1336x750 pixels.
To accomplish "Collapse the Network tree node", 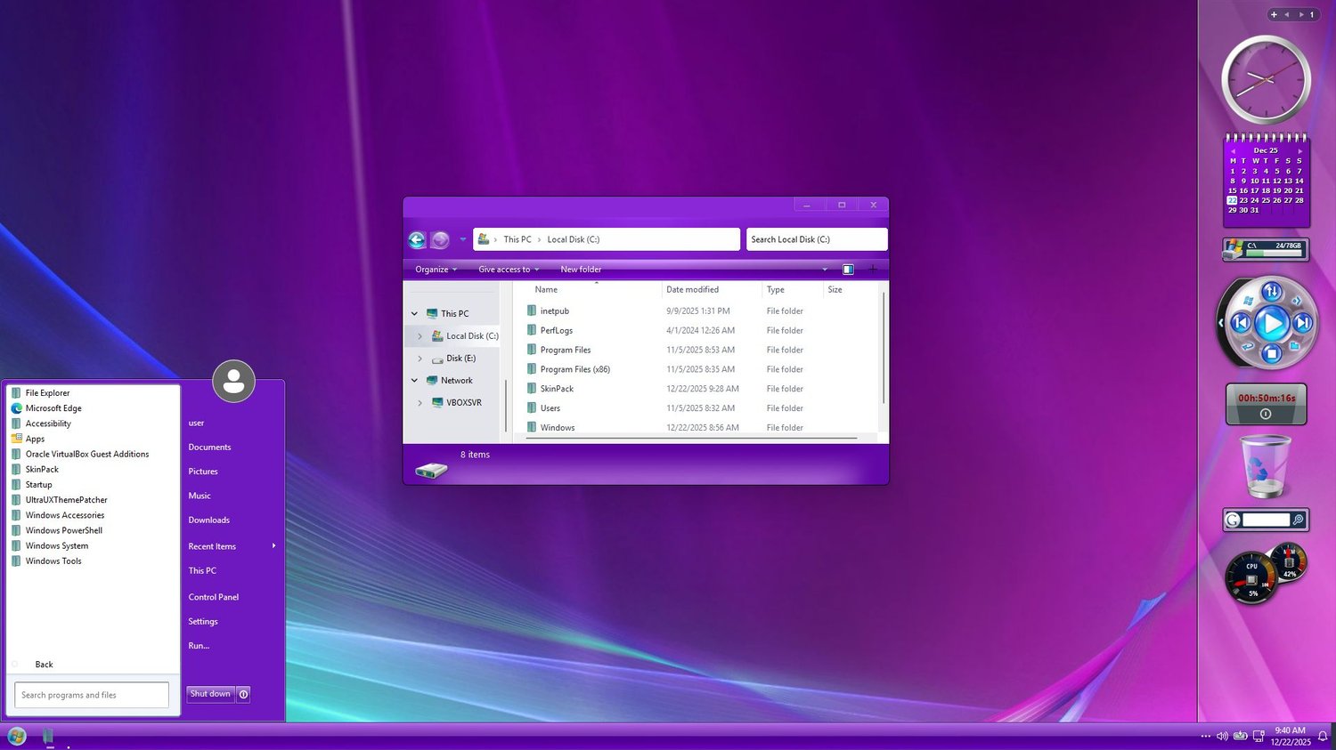I will (x=414, y=381).
